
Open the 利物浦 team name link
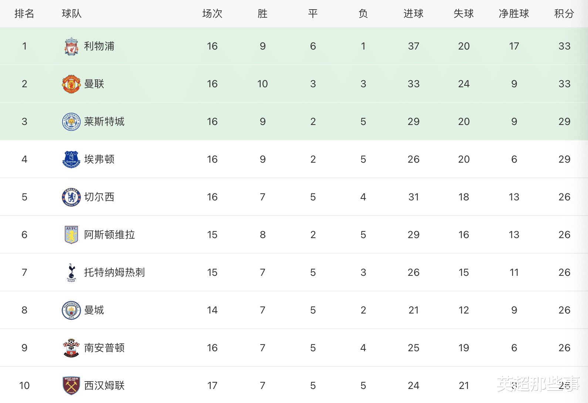[99, 46]
